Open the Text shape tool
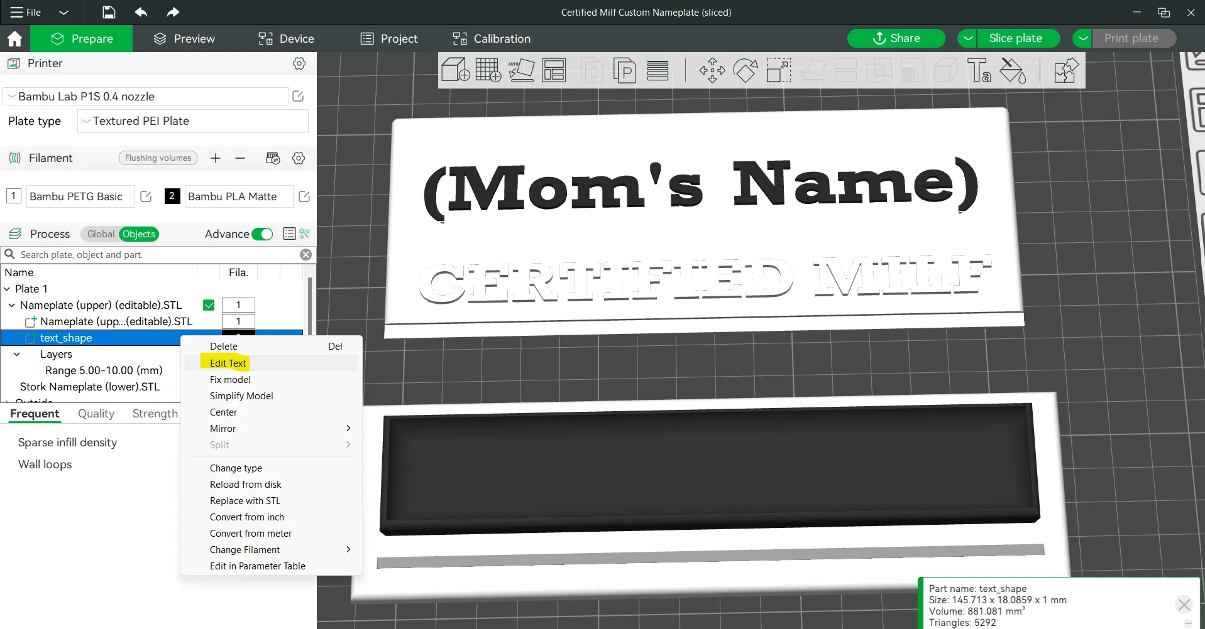 point(979,70)
